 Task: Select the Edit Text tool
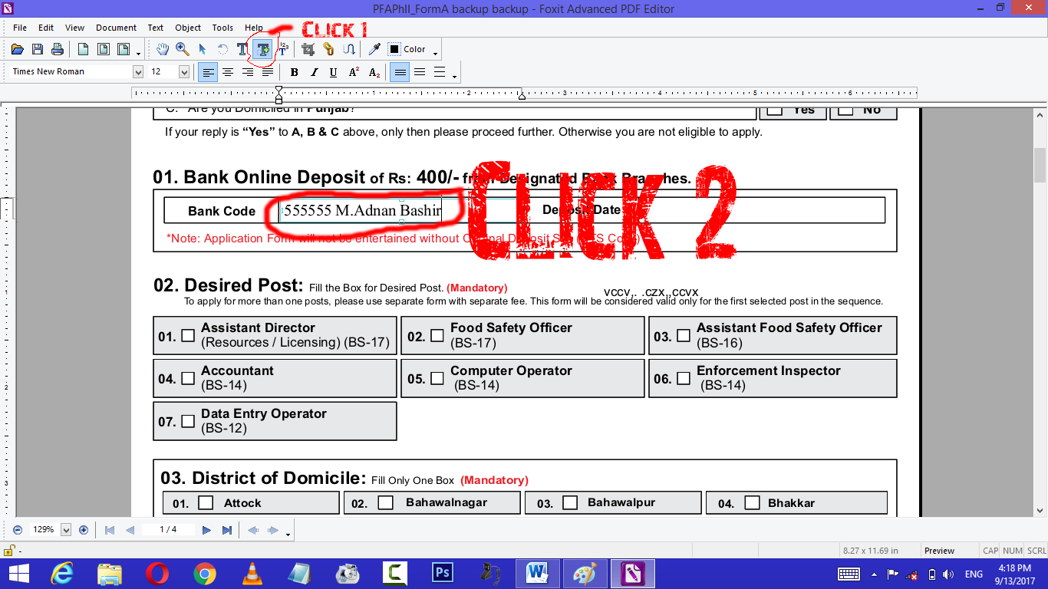(x=242, y=49)
